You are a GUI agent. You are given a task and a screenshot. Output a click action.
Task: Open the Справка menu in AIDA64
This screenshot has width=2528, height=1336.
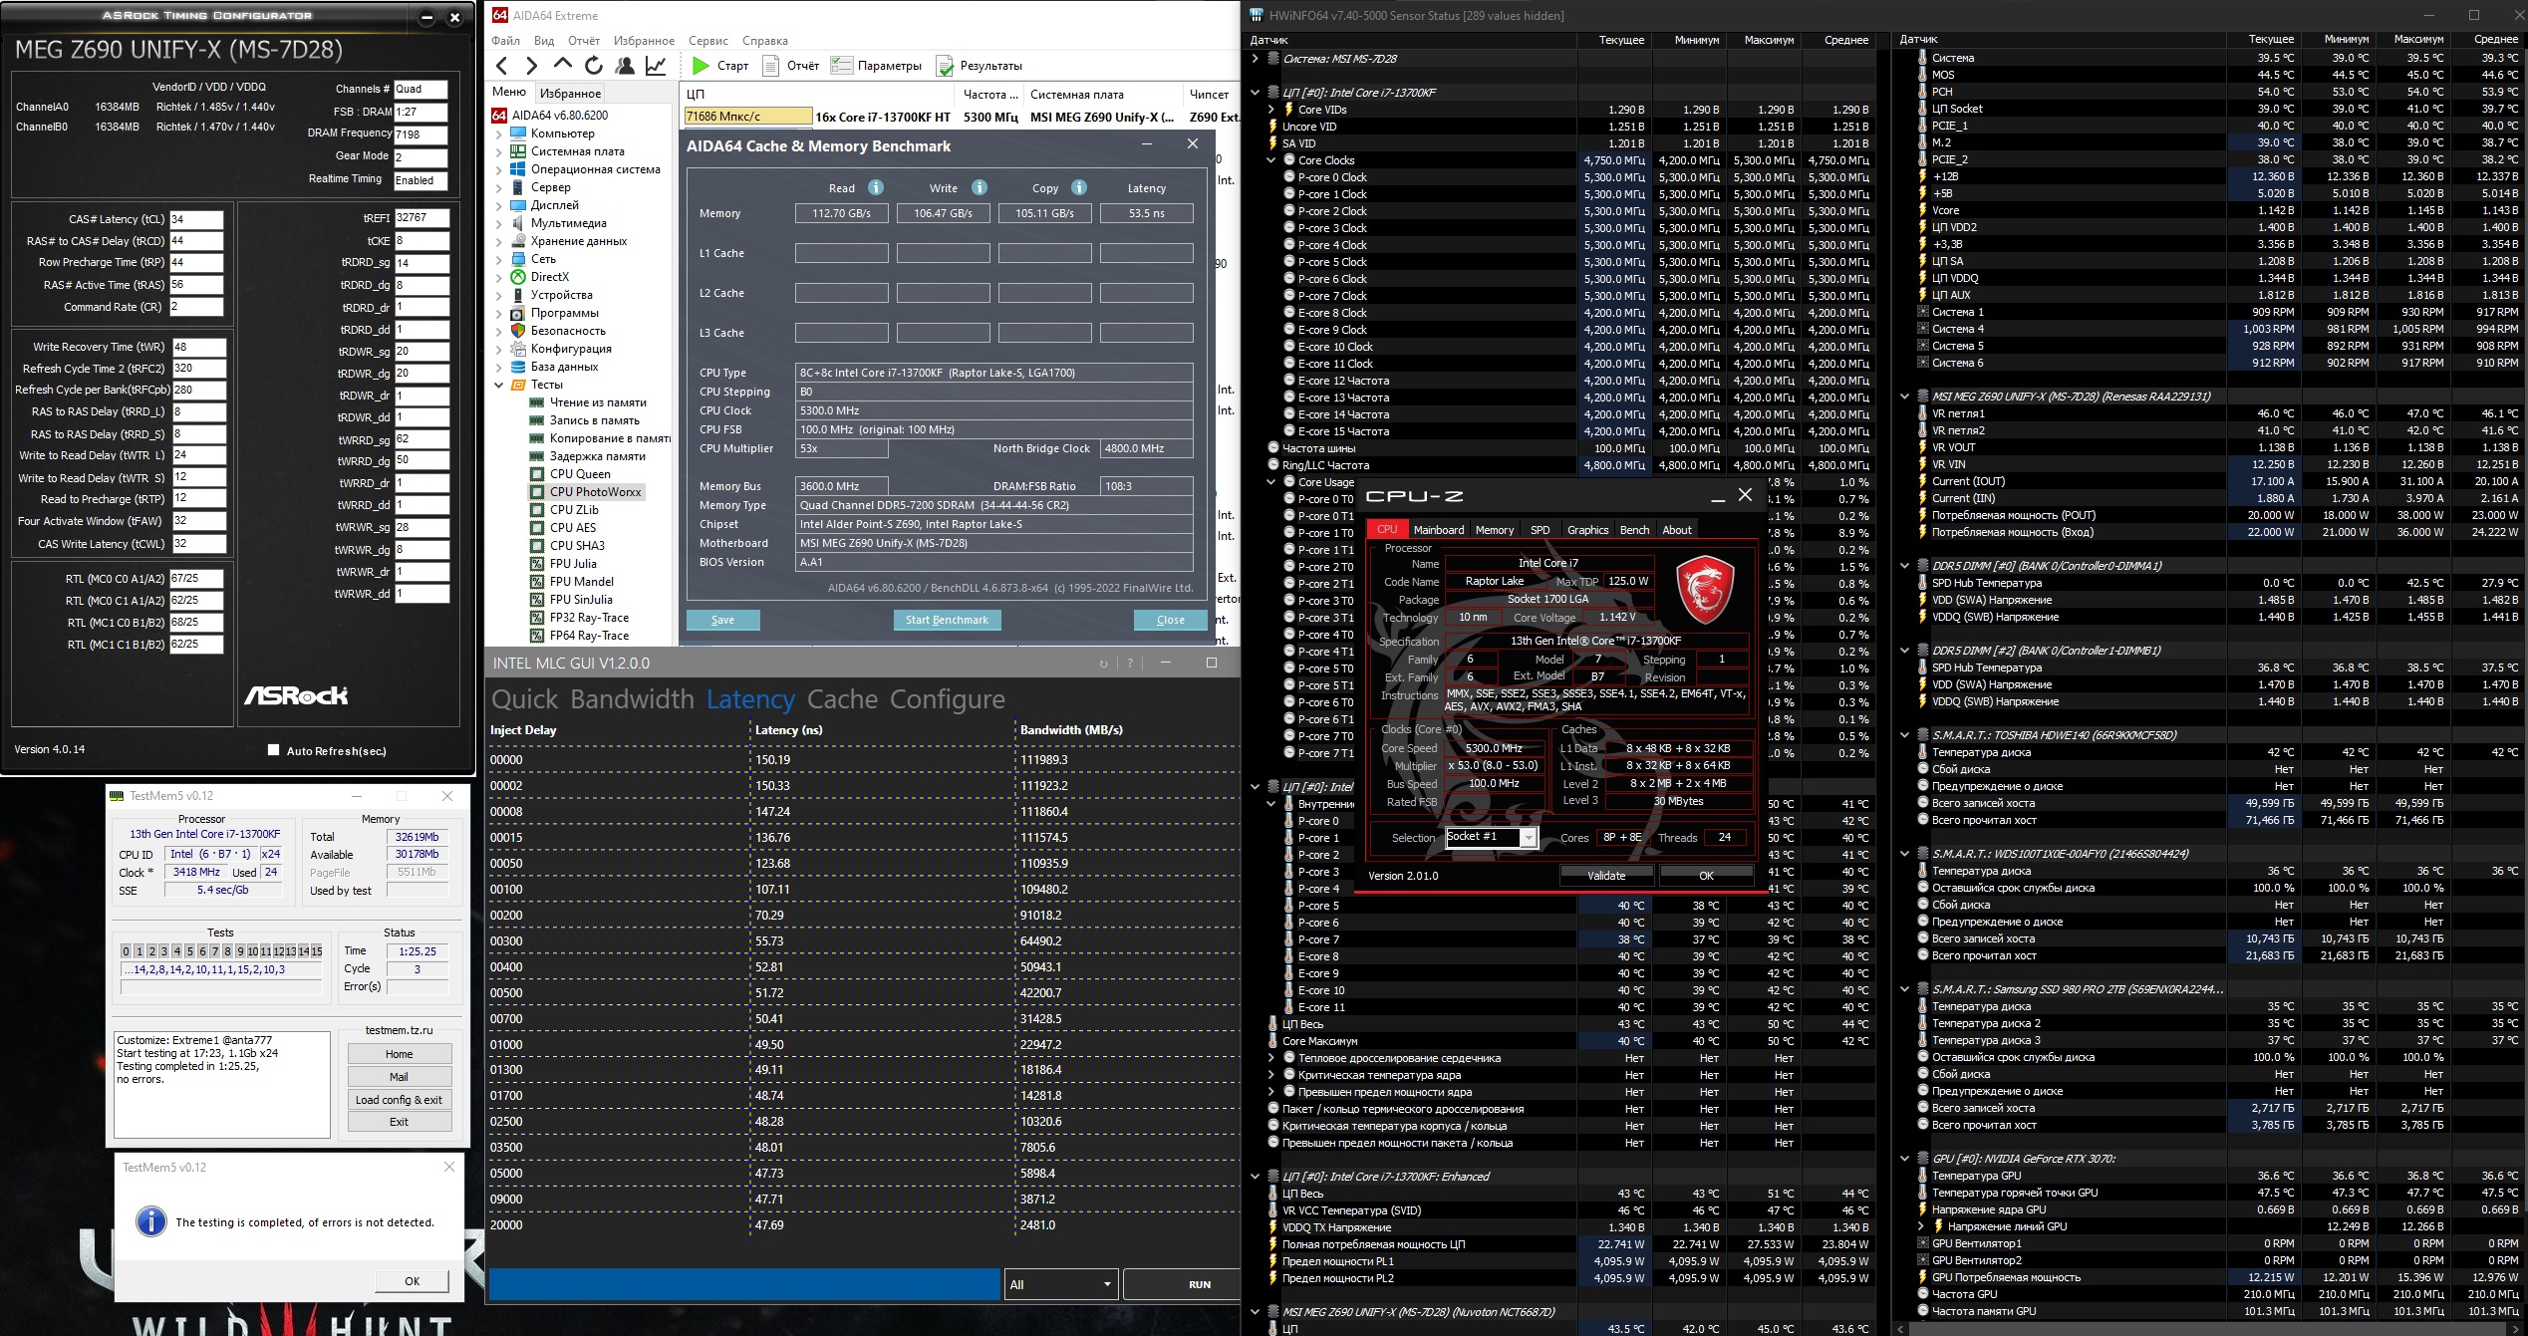765,41
